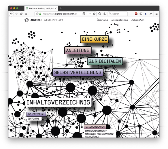Screen dimensions: 168x149
Task: Go back with the browser back arrow
Action: (x=11, y=14)
